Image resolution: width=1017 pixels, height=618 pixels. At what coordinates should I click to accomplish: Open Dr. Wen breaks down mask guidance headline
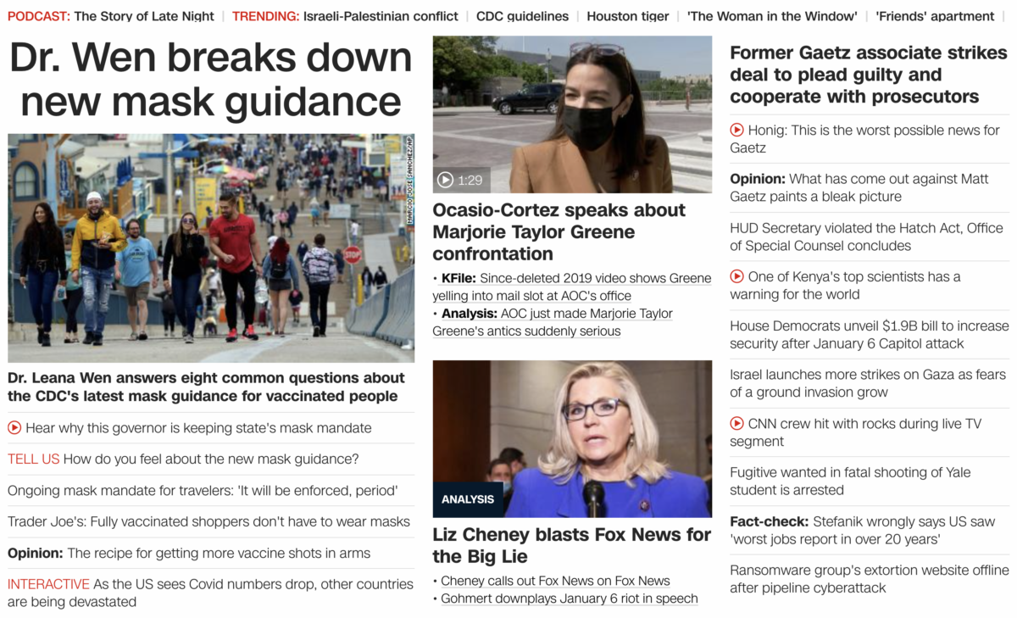pyautogui.click(x=211, y=80)
